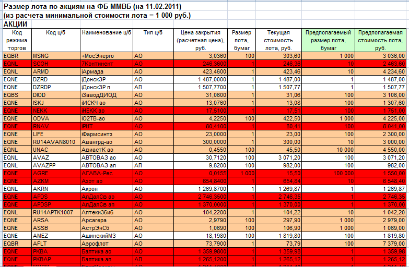Click the 'Цена закрытия (расчетная цена), руб.' header

(x=201, y=40)
